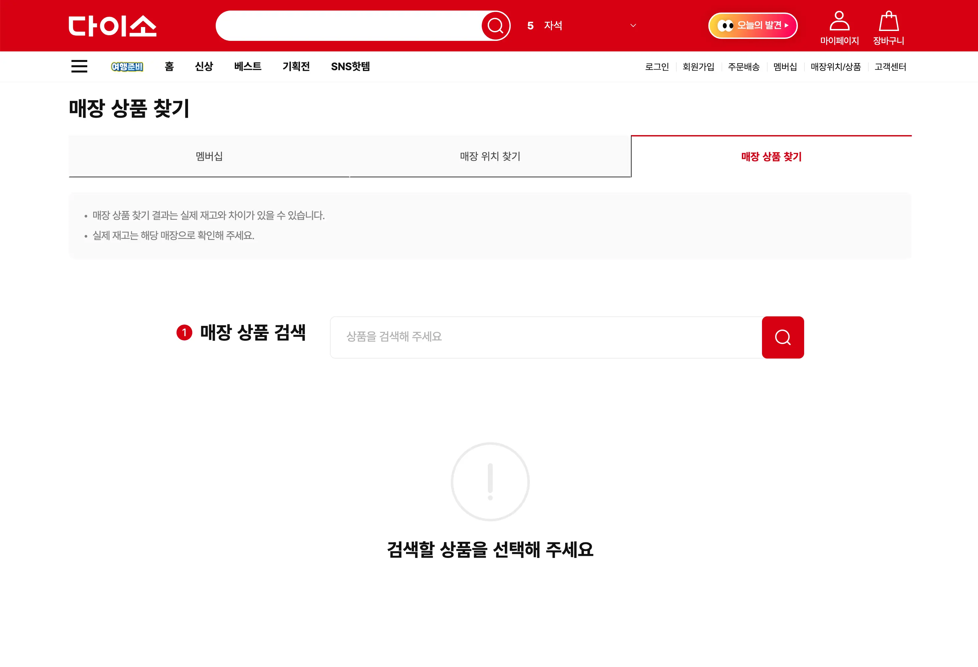The height and width of the screenshot is (667, 978).
Task: Open the hamburger category menu
Action: tap(79, 66)
